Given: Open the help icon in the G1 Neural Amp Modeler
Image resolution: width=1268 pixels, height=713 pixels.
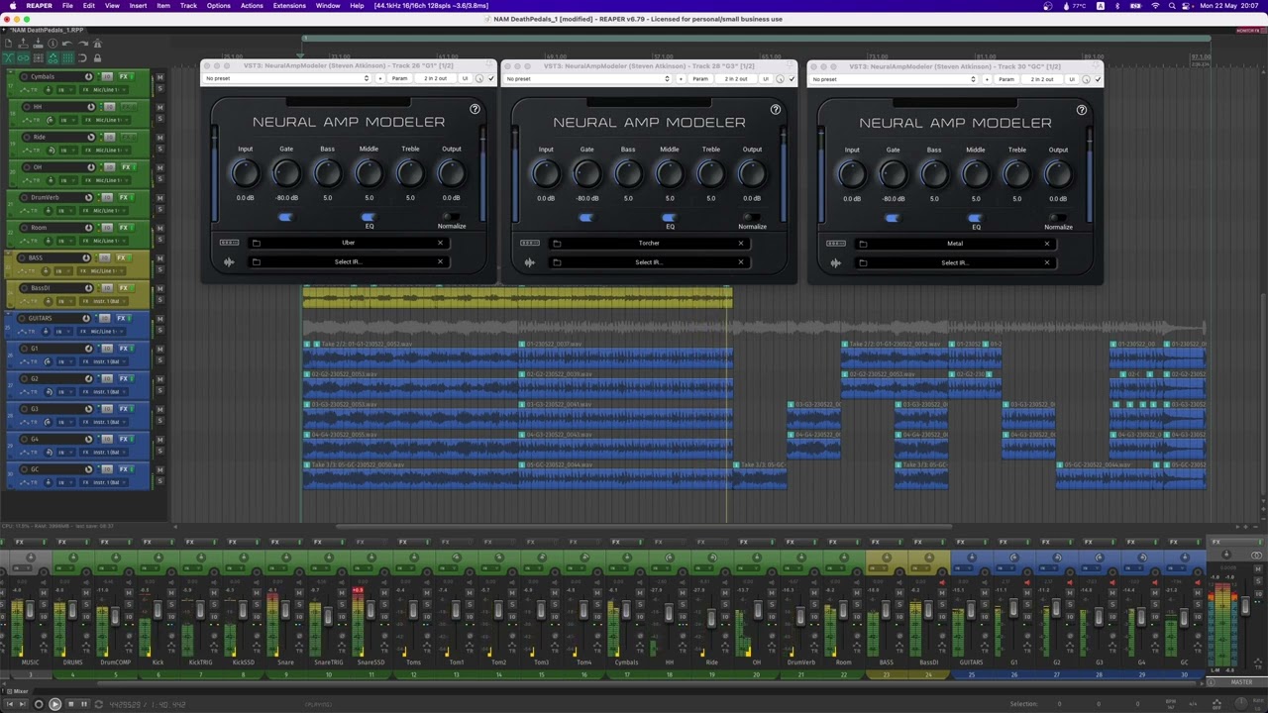Looking at the screenshot, I should pos(475,109).
